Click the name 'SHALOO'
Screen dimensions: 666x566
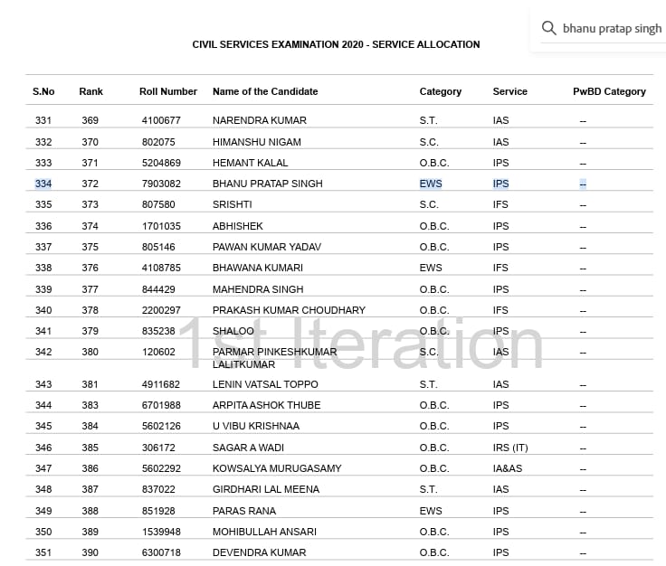[x=233, y=331]
